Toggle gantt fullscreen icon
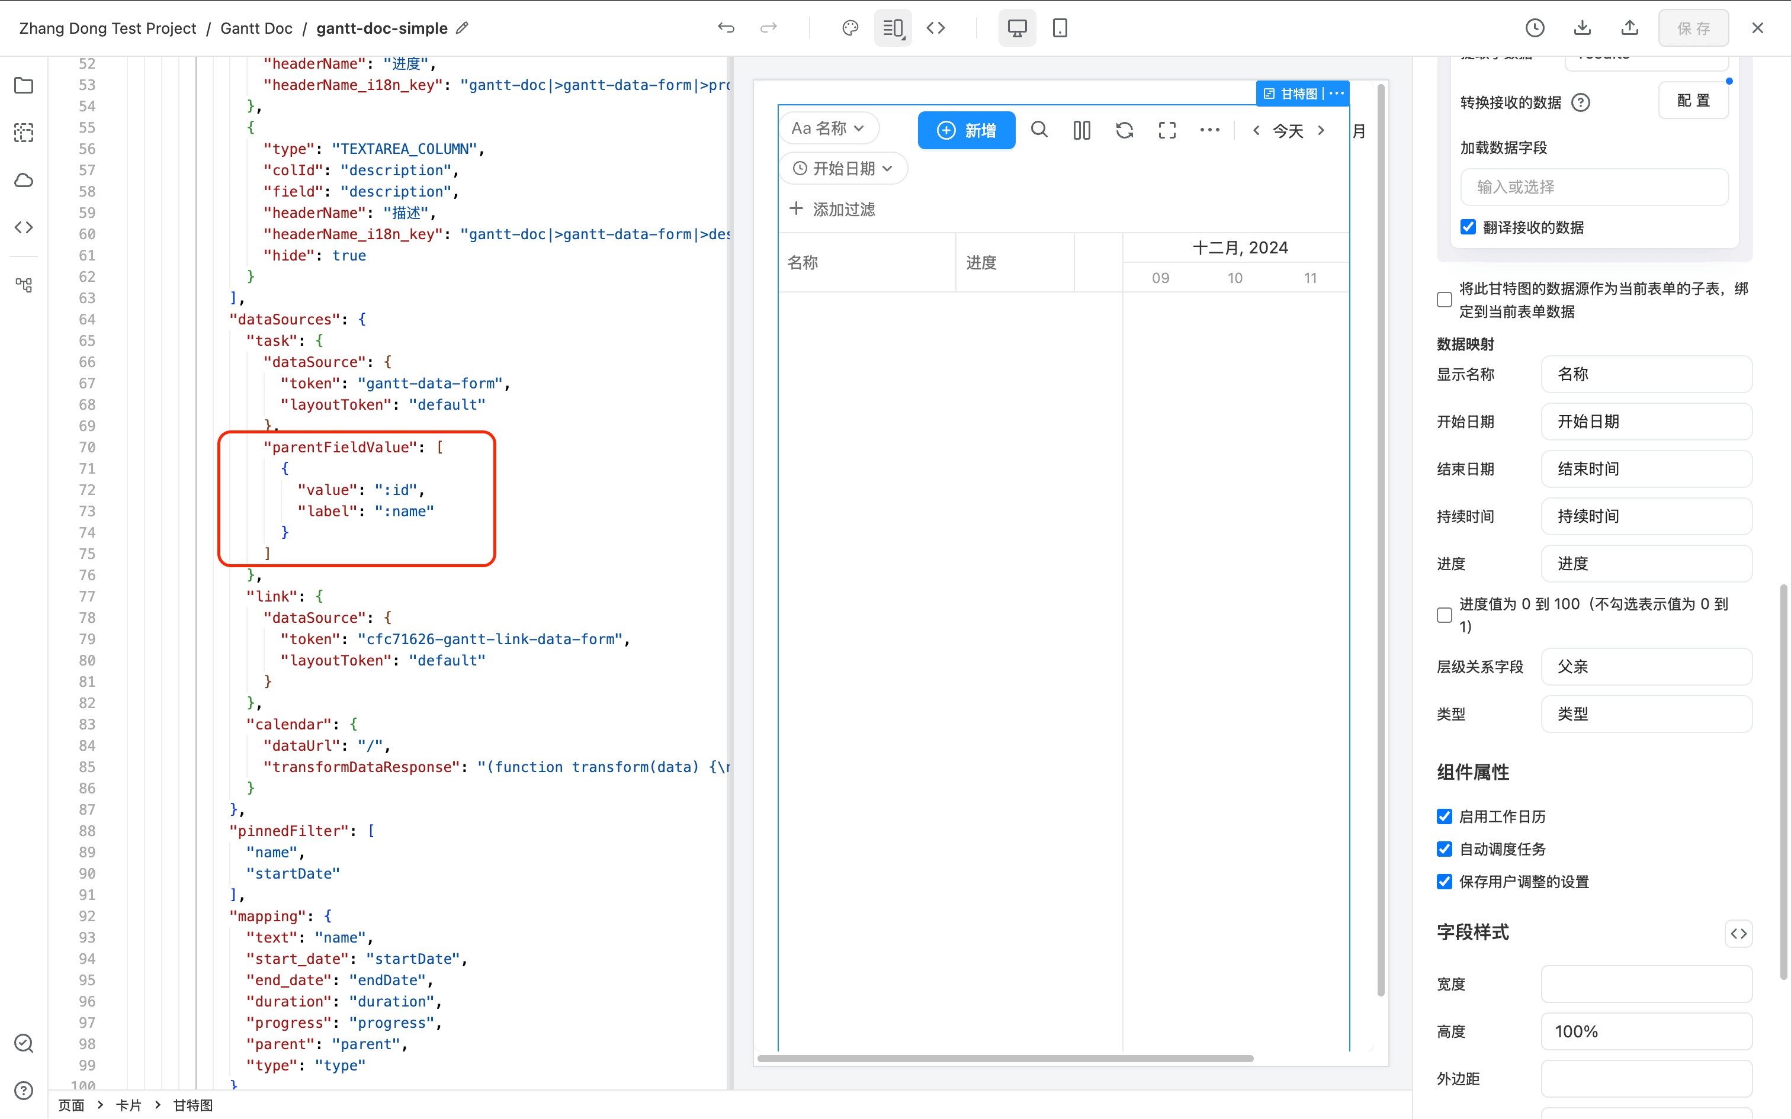The height and width of the screenshot is (1119, 1791). tap(1167, 130)
